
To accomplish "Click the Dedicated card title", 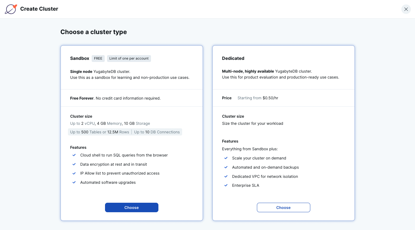I will (x=233, y=58).
